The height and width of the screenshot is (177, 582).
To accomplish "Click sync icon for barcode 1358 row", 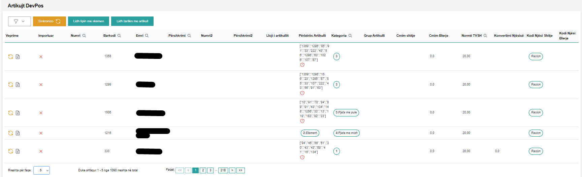I will pyautogui.click(x=10, y=57).
